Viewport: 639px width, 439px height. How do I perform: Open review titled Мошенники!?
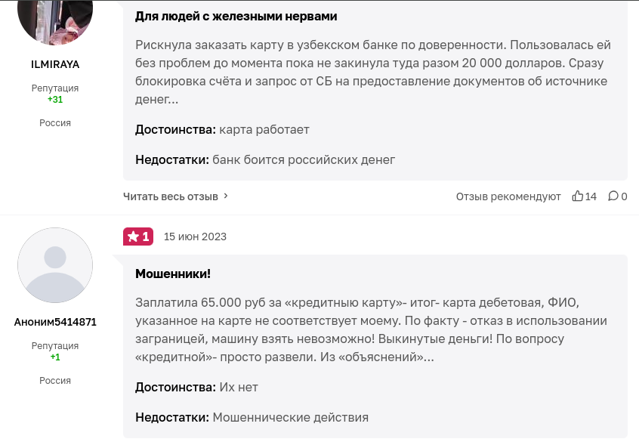(173, 274)
